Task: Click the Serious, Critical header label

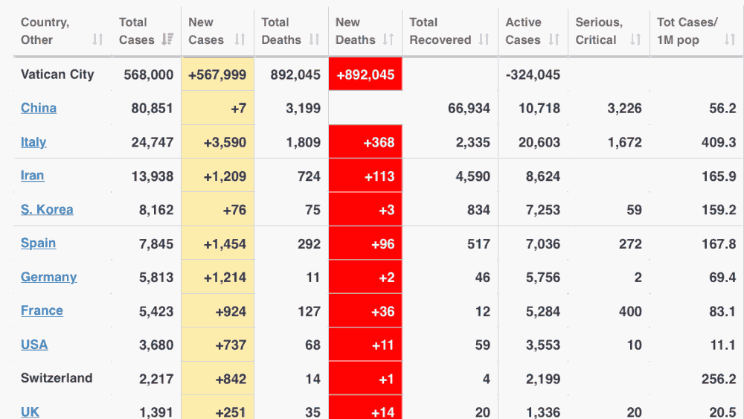Action: click(599, 31)
